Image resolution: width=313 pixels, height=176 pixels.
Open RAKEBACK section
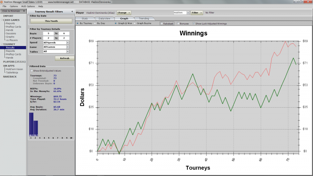pos(10,77)
